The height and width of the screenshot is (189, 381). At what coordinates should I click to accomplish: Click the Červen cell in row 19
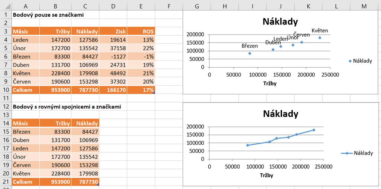point(26,165)
